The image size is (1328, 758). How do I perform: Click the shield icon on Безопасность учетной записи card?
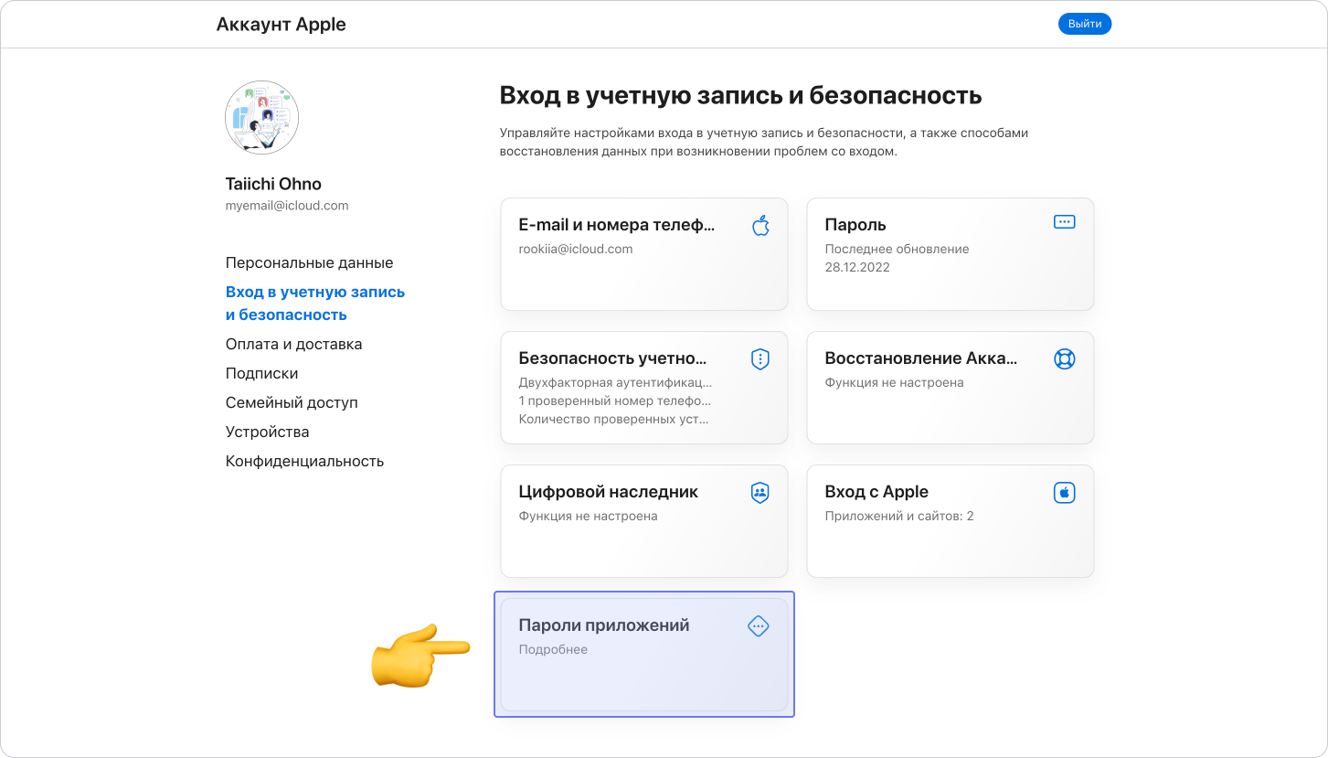[760, 359]
